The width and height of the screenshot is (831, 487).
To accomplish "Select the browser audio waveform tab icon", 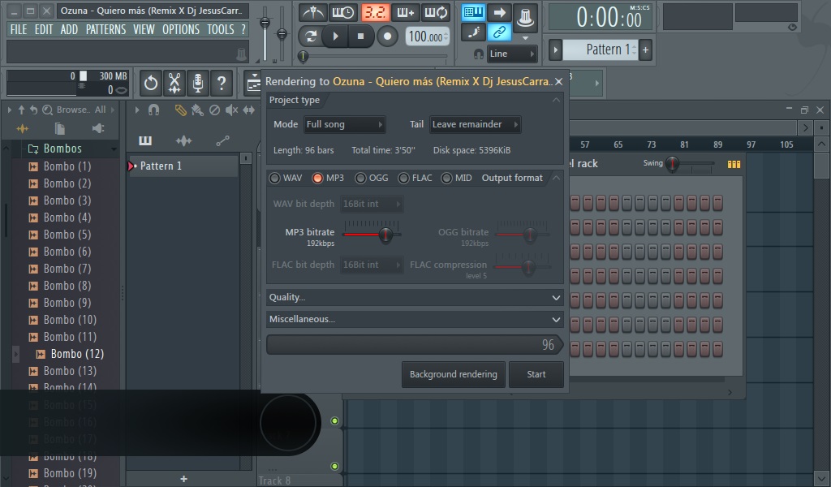I will point(22,129).
